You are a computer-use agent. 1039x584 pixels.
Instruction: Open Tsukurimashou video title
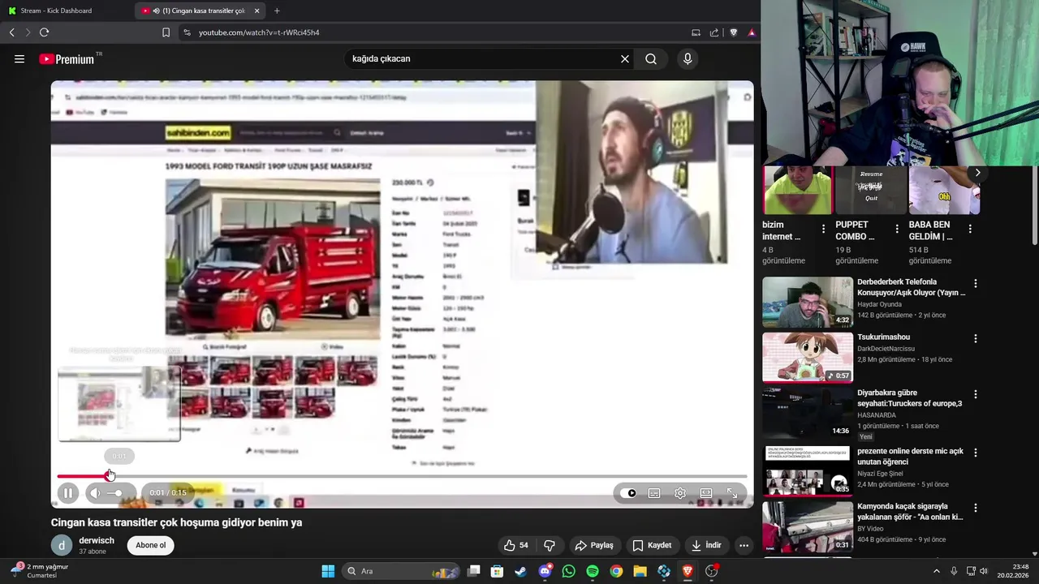coord(883,337)
